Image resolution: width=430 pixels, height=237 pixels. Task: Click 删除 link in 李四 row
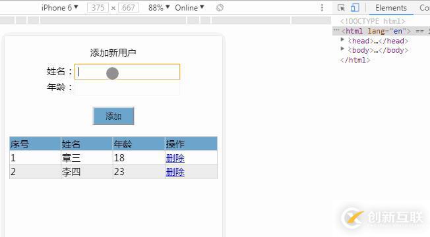[x=175, y=172]
